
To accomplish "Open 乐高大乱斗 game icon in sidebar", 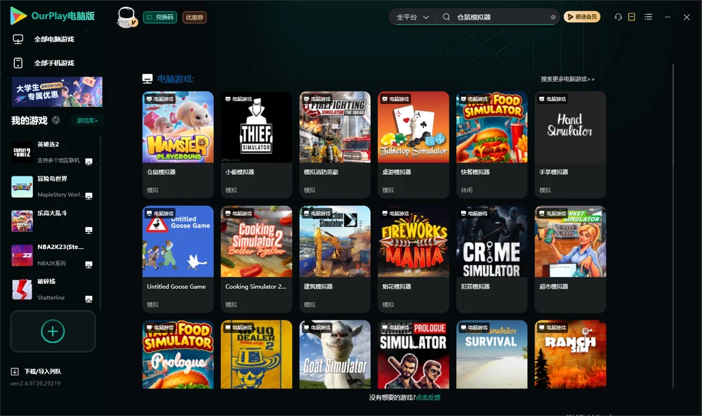I will (22, 221).
